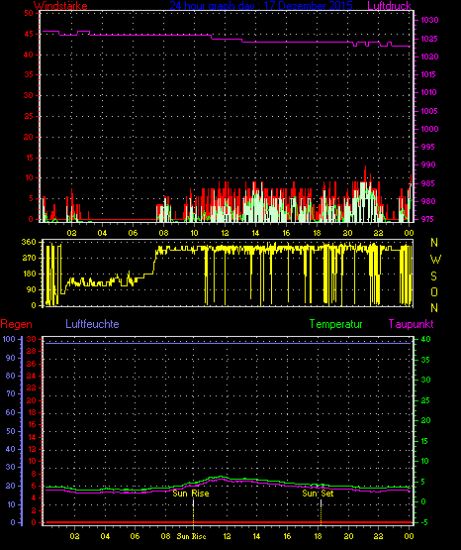Click the 975 value on the Luftdruck axis
461x550 pixels.
[428, 219]
